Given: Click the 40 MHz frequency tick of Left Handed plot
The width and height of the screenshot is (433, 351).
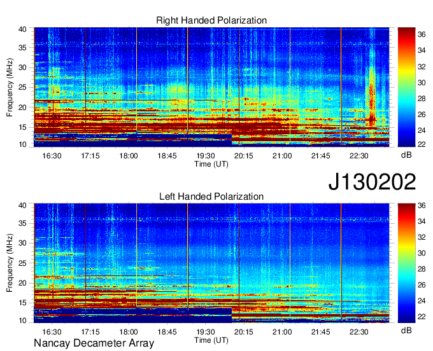Looking at the screenshot, I should [x=22, y=205].
